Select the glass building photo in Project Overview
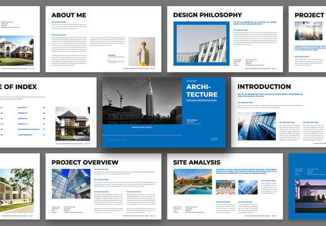 click(x=71, y=184)
